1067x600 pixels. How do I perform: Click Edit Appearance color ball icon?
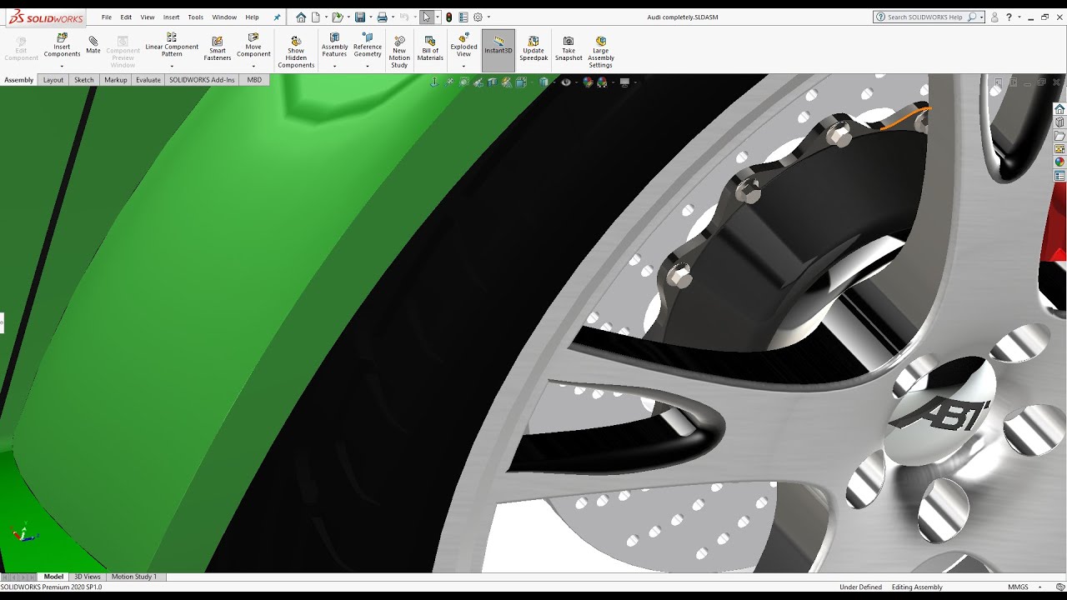[x=588, y=82]
